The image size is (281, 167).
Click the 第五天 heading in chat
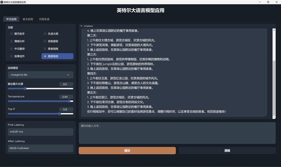[92, 92]
